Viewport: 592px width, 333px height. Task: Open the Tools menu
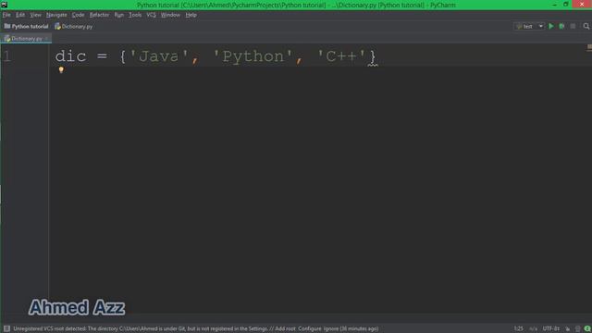pyautogui.click(x=135, y=15)
